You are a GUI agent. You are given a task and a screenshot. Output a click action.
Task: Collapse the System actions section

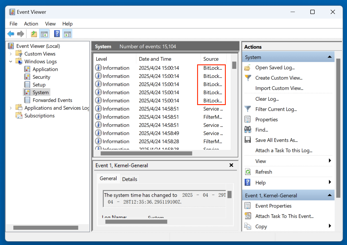pos(330,57)
